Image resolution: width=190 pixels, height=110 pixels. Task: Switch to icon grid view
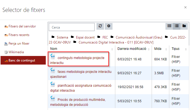click(169, 26)
